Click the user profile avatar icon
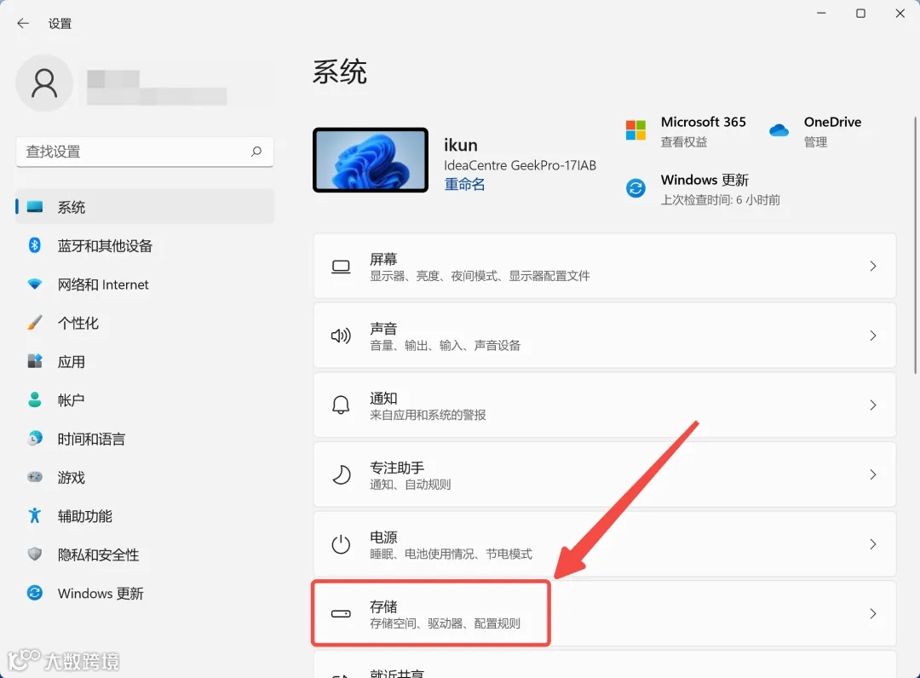Screen dimensions: 920x678 click(x=44, y=83)
